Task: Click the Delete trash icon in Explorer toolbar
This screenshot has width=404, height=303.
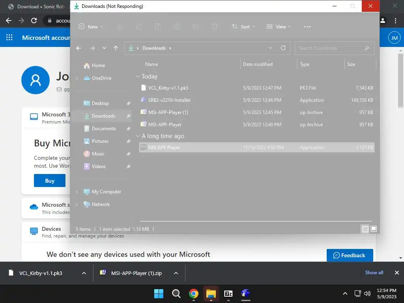Action: (x=215, y=26)
